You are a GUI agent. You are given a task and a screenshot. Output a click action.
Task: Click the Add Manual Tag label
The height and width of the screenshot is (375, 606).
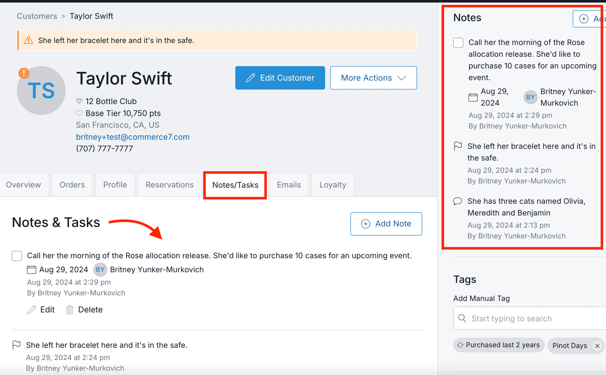tap(481, 298)
